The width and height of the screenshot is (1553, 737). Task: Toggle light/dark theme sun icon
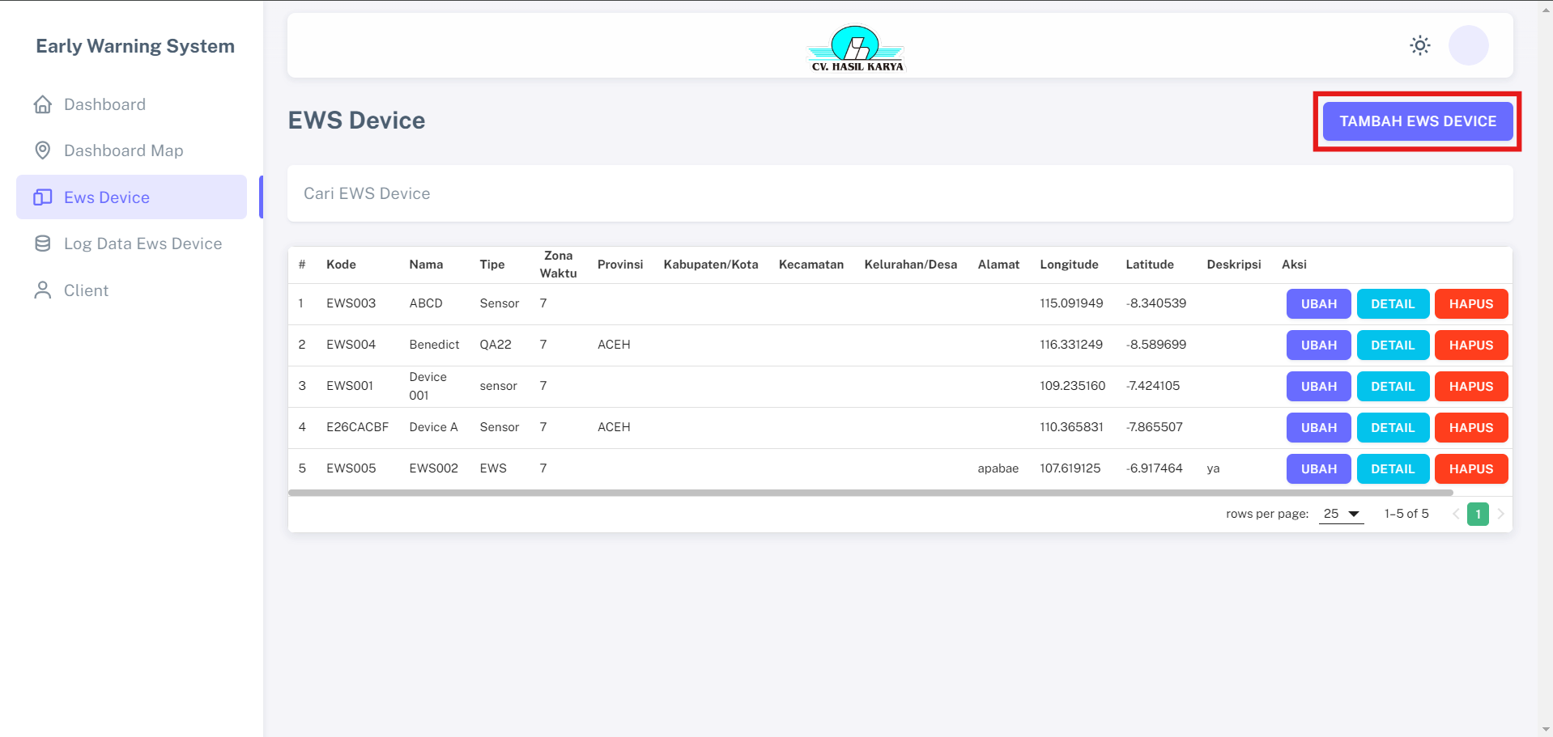[x=1419, y=45]
